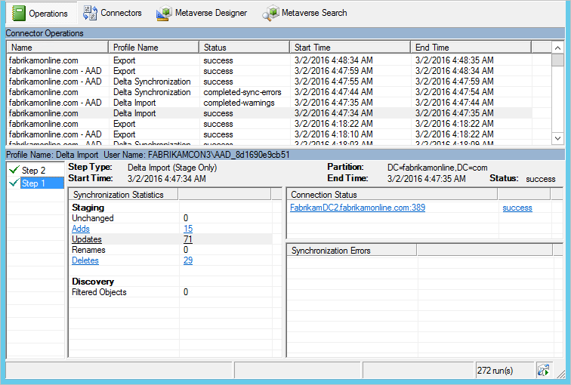Click the status bar refresh icon
This screenshot has width=571, height=385.
click(542, 370)
